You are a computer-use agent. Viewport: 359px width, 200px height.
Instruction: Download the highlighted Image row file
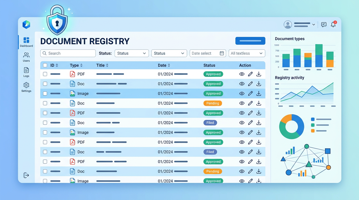[259, 93]
